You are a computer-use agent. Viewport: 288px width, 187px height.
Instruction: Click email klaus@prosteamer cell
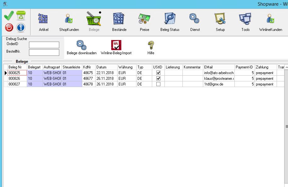[x=219, y=79]
